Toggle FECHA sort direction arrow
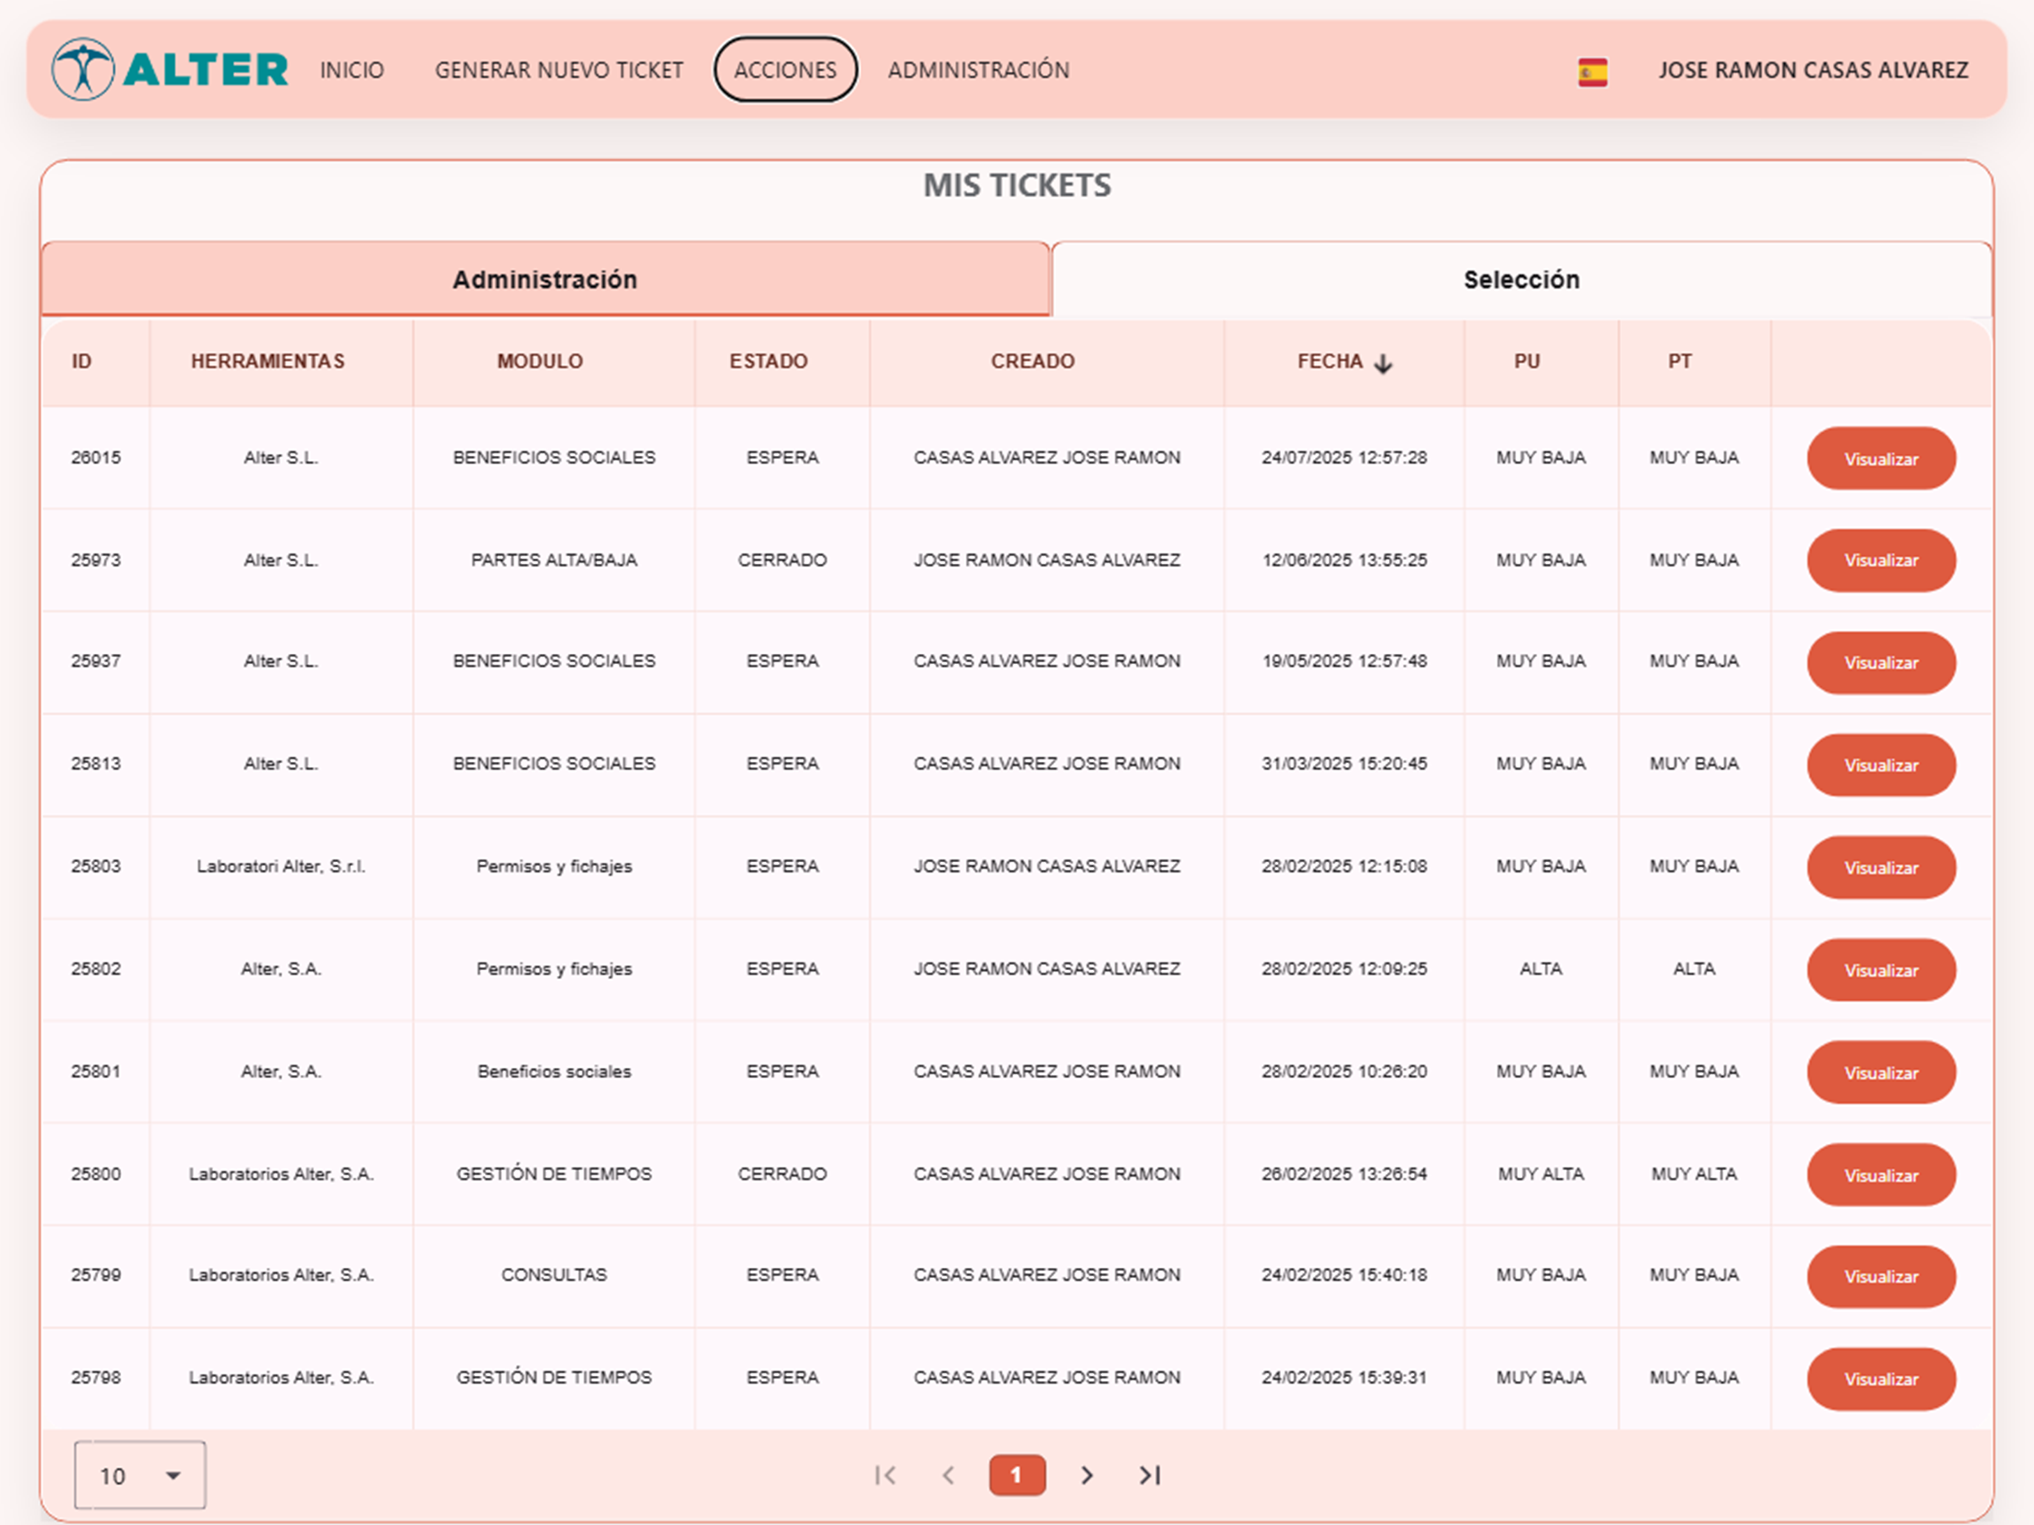Image resolution: width=2034 pixels, height=1525 pixels. [x=1383, y=363]
